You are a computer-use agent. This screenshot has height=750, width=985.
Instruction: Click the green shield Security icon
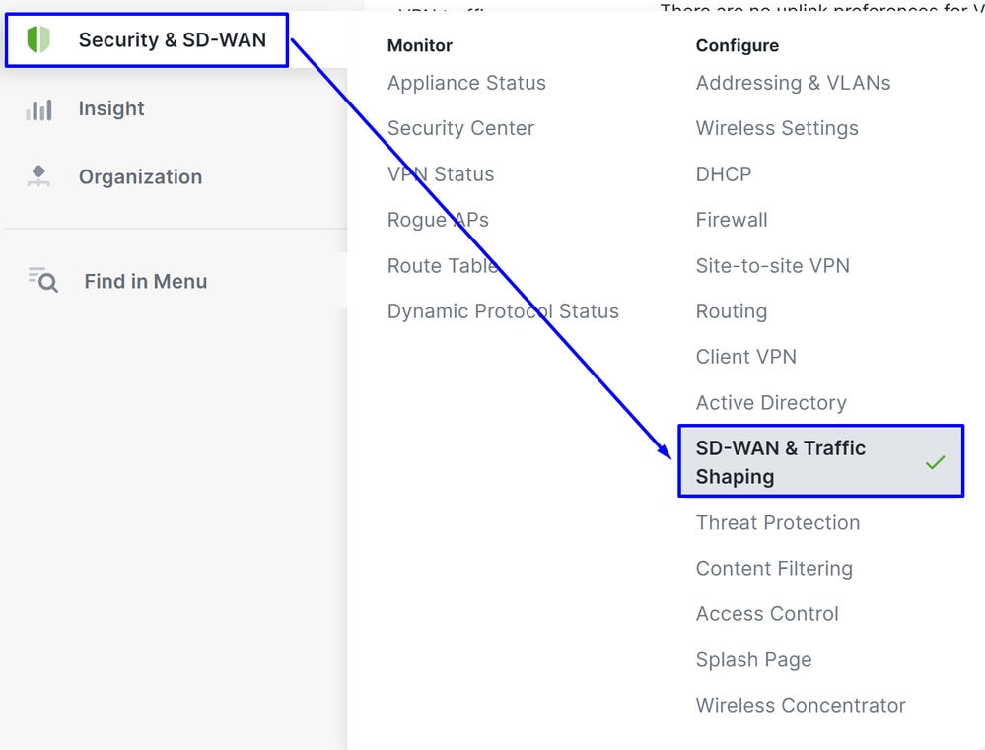pyautogui.click(x=37, y=40)
